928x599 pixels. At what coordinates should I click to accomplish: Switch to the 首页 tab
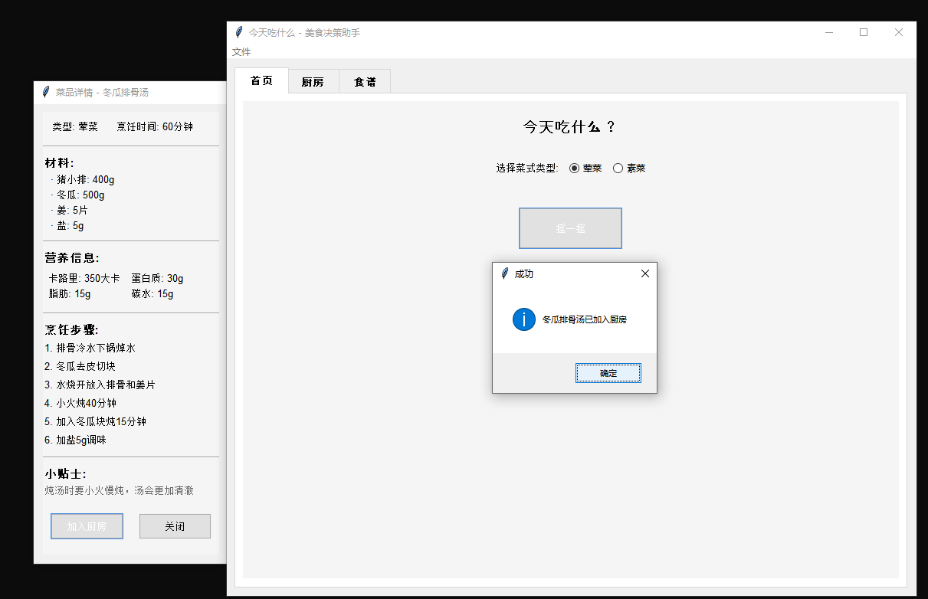[x=261, y=80]
